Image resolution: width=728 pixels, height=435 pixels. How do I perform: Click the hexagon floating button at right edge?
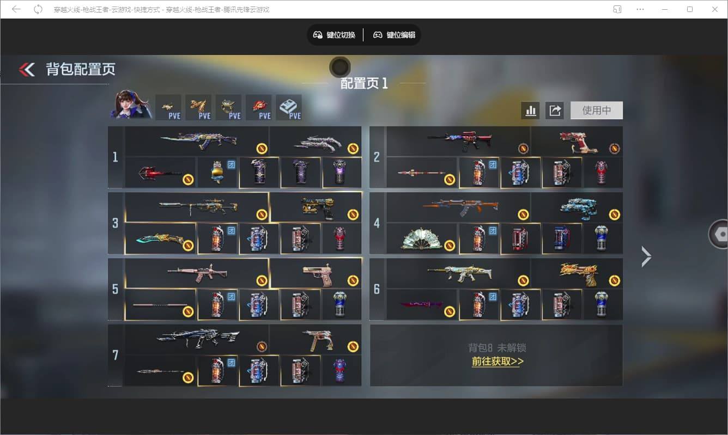[719, 234]
